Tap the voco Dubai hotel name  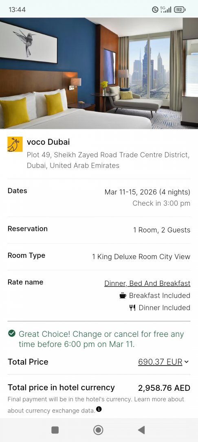click(48, 142)
